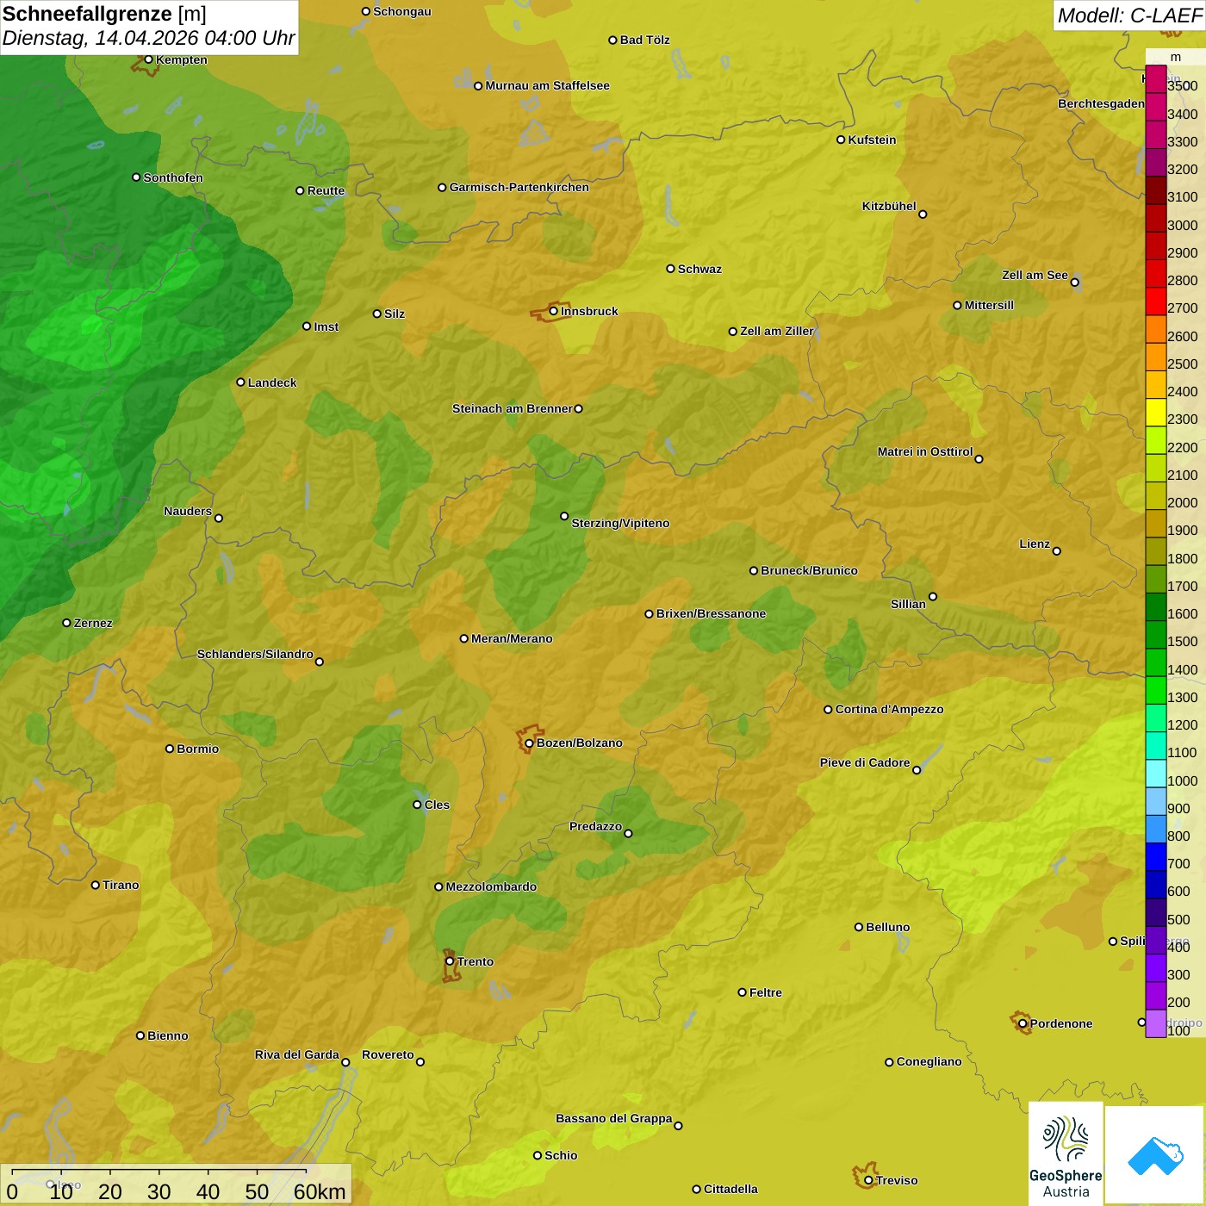Click the blue cloud logo icon
Screen dimensions: 1206x1206
point(1155,1156)
